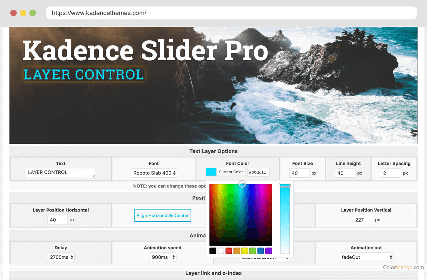Pick the red preset color swatch
Screen dimensions: 427x280
pyautogui.click(x=229, y=251)
